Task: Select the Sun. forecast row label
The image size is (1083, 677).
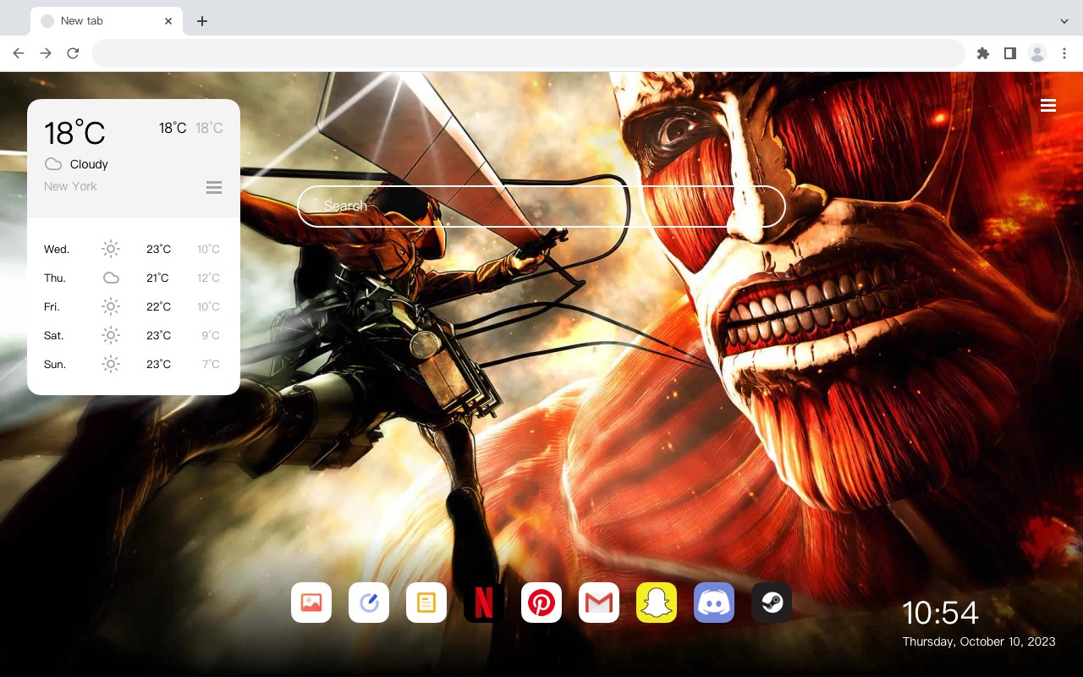Action: click(55, 365)
